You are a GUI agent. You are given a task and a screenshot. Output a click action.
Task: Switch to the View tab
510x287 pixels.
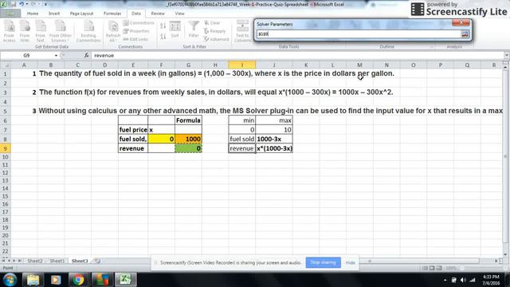(179, 14)
